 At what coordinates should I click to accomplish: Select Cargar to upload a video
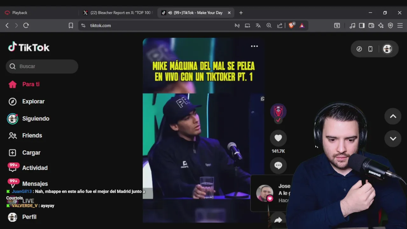[x=31, y=153]
